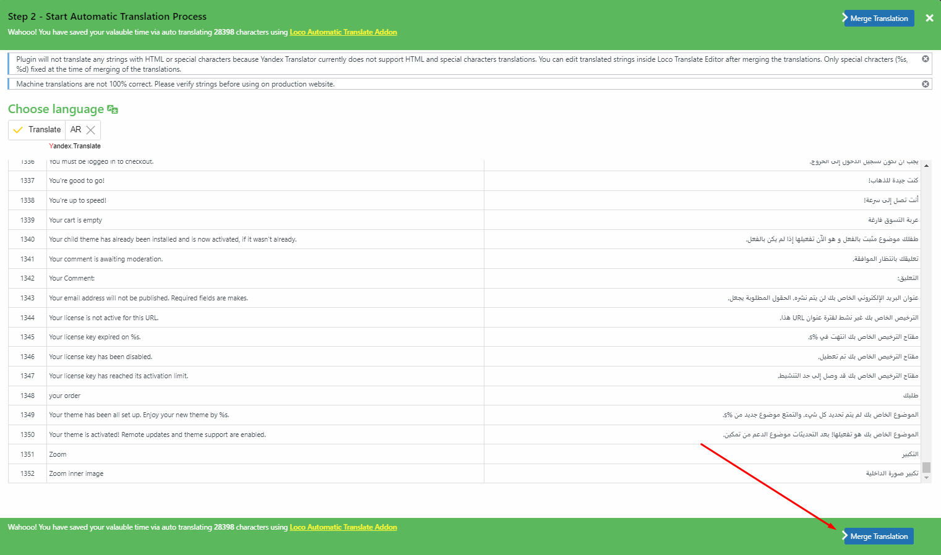Close the translation dialog with top-right X
The width and height of the screenshot is (941, 555).
point(929,18)
